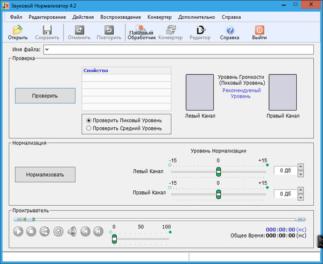The height and width of the screenshot is (264, 323).
Task: Click the Проверить button
Action: click(x=45, y=95)
